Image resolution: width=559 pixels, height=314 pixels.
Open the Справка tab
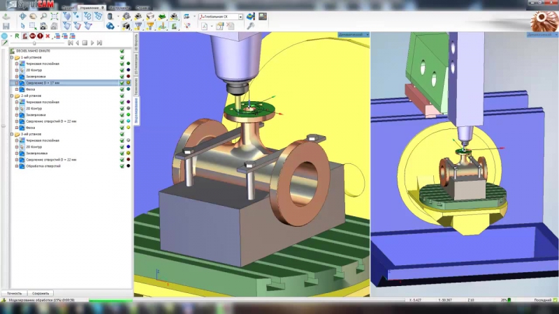[143, 8]
